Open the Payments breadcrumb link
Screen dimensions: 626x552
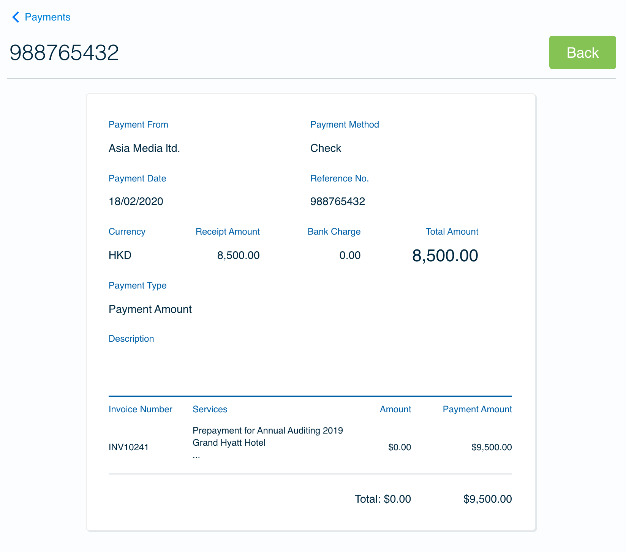47,17
